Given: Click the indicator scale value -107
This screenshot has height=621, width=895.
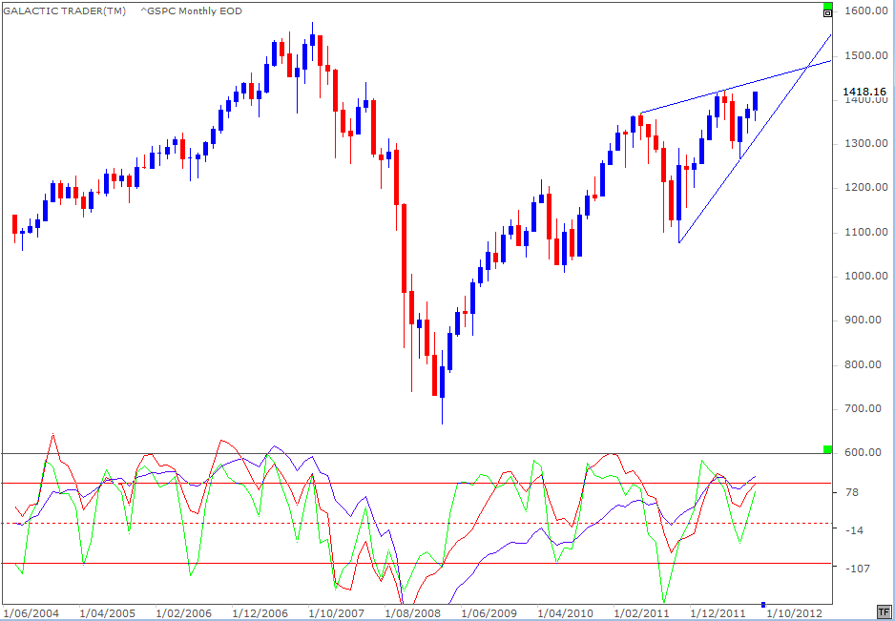Looking at the screenshot, I should click(859, 568).
